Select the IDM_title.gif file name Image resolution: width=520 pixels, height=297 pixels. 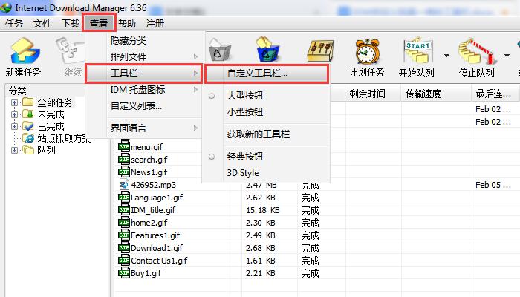(x=153, y=210)
